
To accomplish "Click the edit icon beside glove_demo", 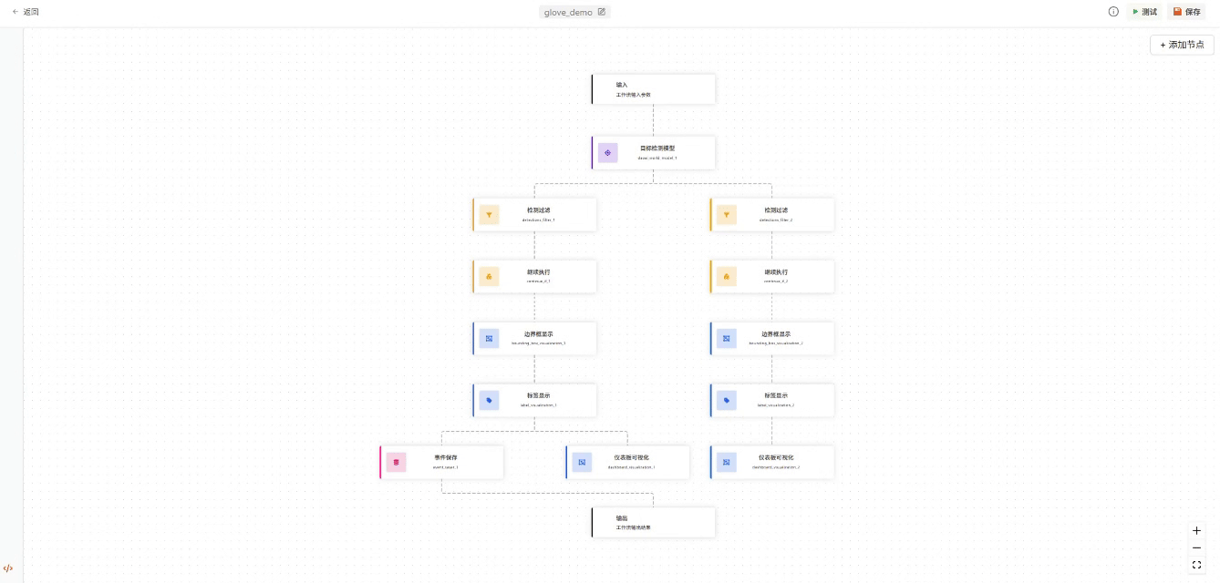I will (602, 12).
